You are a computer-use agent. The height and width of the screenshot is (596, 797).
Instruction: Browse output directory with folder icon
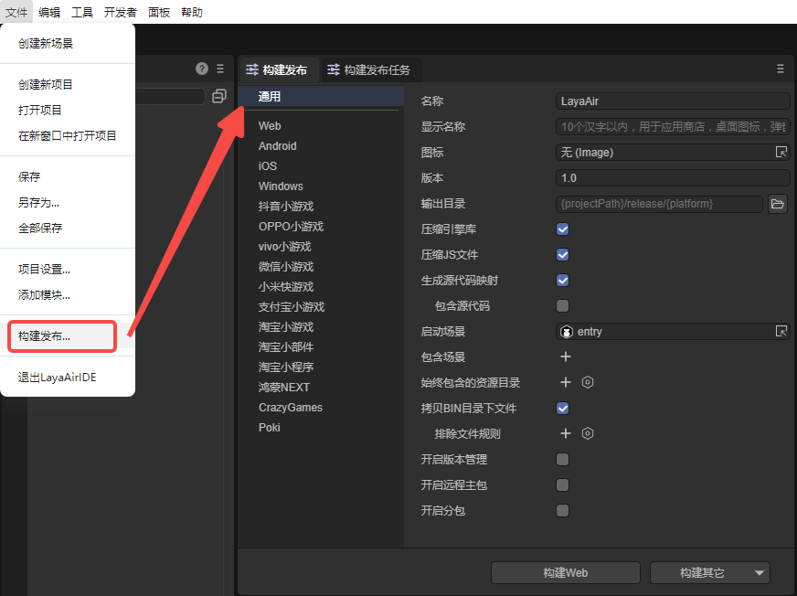point(778,204)
